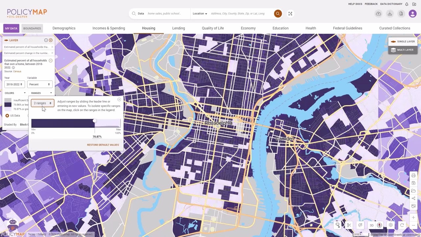
Task: Open the location target icon beside search
Action: [x=290, y=13]
